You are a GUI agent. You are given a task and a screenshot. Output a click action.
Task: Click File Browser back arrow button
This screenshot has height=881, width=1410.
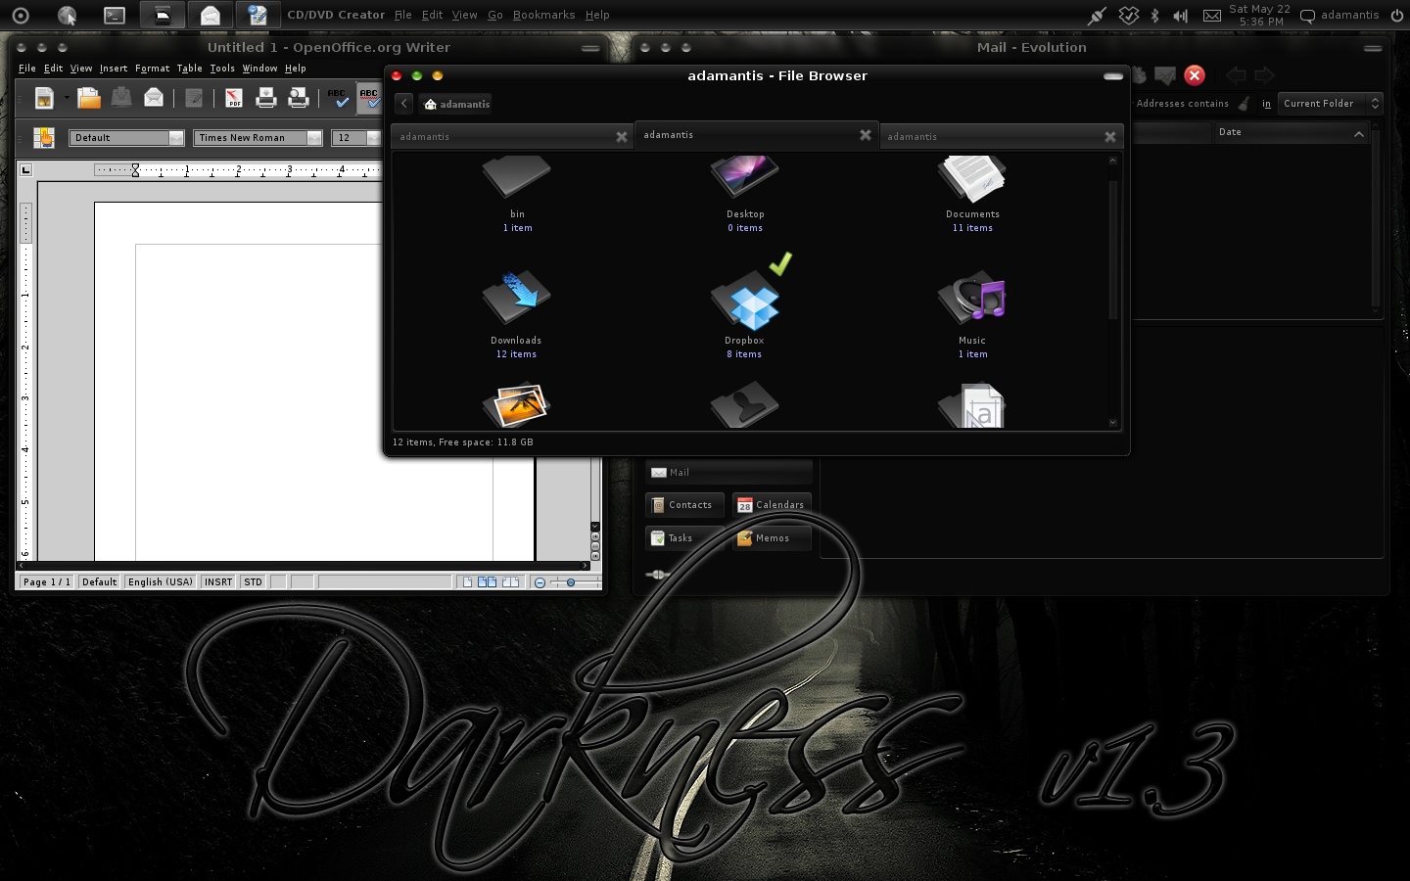pyautogui.click(x=403, y=104)
